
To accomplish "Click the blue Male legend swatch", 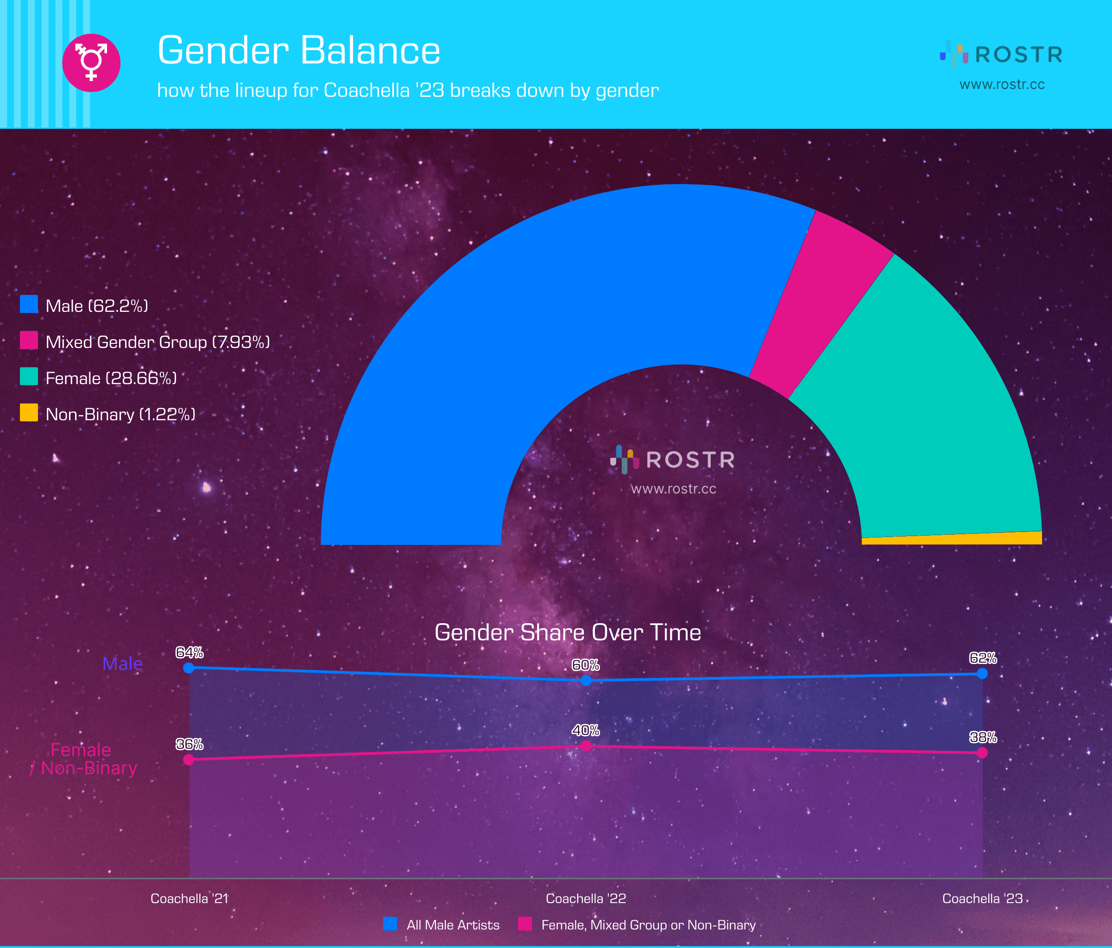I will point(29,304).
